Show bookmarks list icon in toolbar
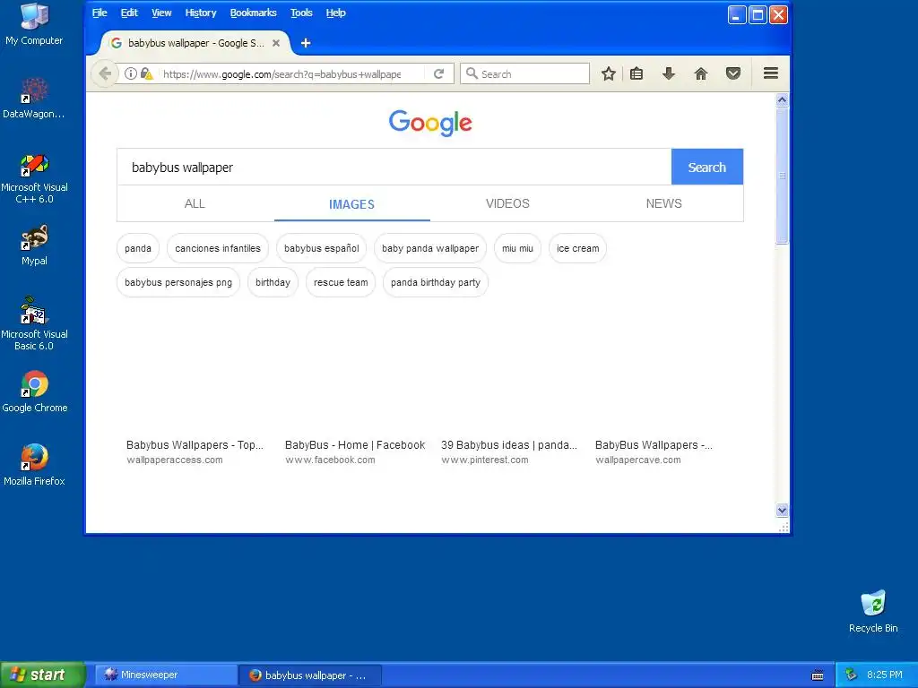This screenshot has width=918, height=688. [x=637, y=73]
